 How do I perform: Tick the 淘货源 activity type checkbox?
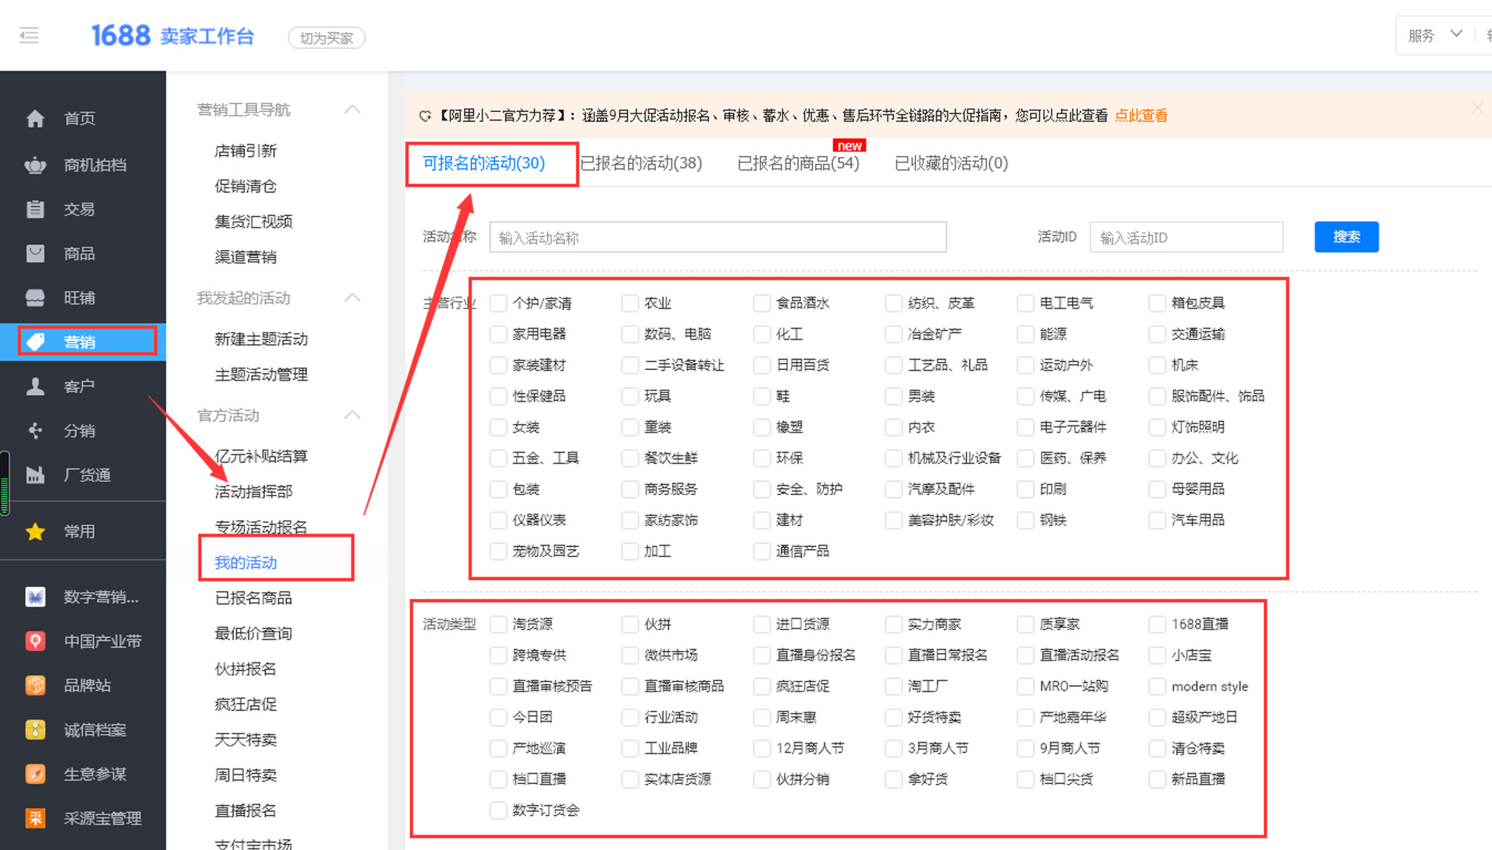pos(498,624)
